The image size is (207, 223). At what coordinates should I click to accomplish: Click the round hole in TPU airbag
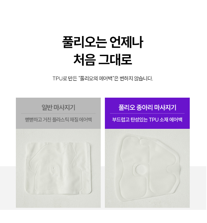[x=141, y=169]
